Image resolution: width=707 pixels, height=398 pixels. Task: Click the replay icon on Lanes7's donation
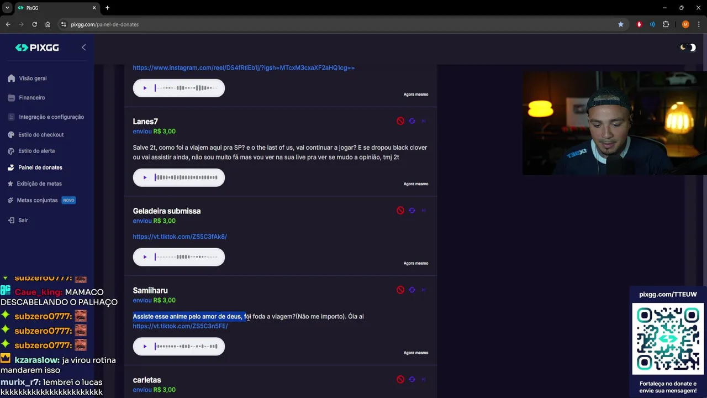tap(412, 121)
